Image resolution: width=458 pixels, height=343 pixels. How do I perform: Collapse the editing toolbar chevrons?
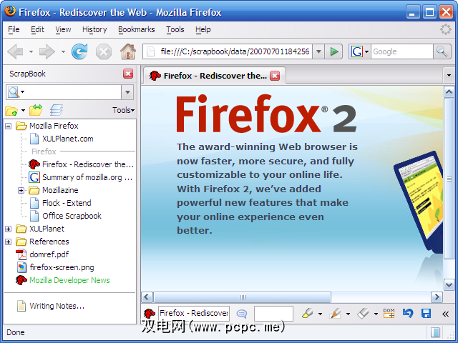point(445,314)
